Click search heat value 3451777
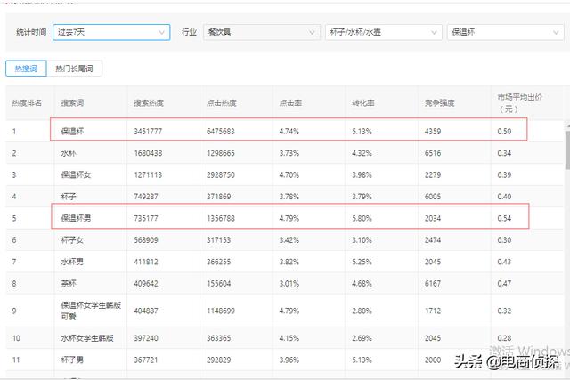Image resolution: width=570 pixels, height=380 pixels. (x=148, y=131)
